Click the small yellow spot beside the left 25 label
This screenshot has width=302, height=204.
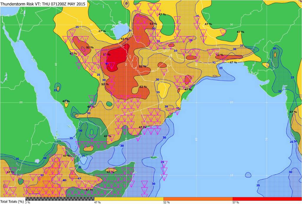pos(58,88)
